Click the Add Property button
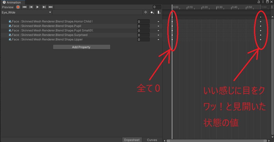 [x=82, y=47]
